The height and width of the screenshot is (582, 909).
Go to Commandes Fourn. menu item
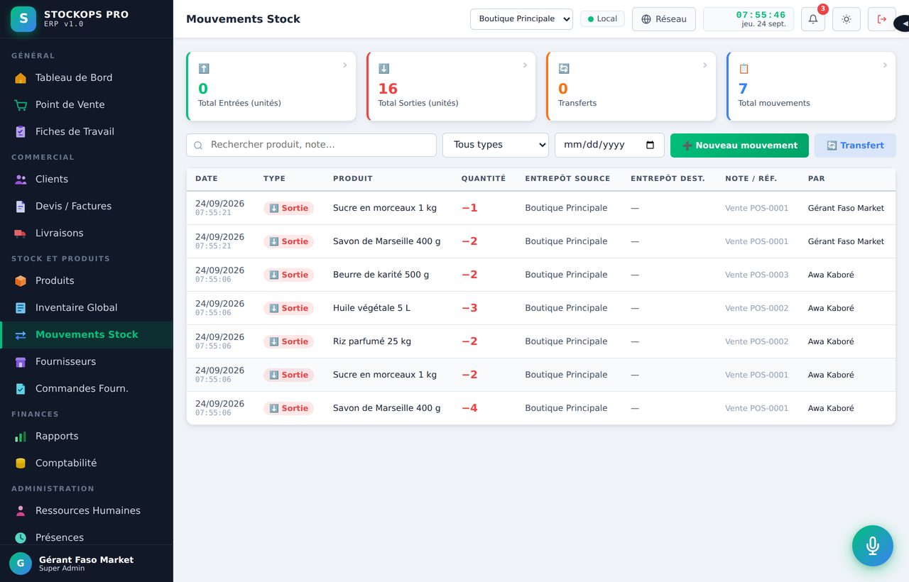pos(87,389)
